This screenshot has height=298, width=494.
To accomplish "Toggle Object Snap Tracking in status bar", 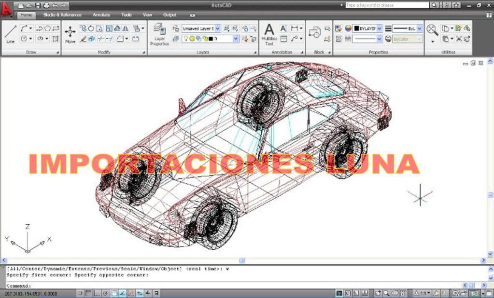I will point(123,294).
